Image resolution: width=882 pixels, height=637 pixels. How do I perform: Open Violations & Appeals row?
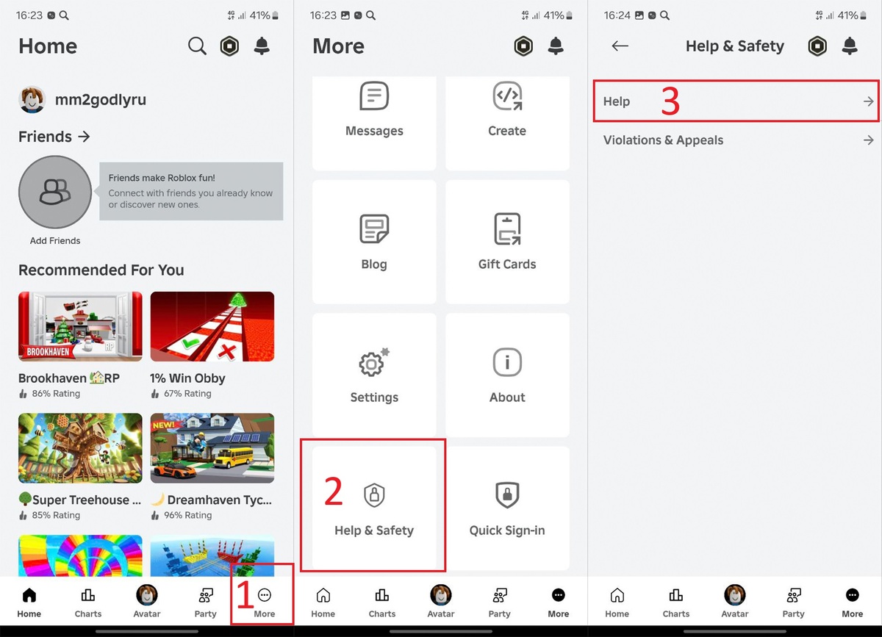pos(737,140)
